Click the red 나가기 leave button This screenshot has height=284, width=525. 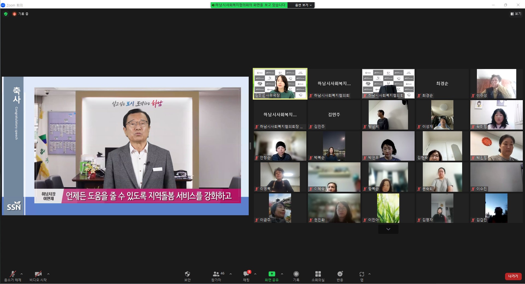[x=513, y=276]
